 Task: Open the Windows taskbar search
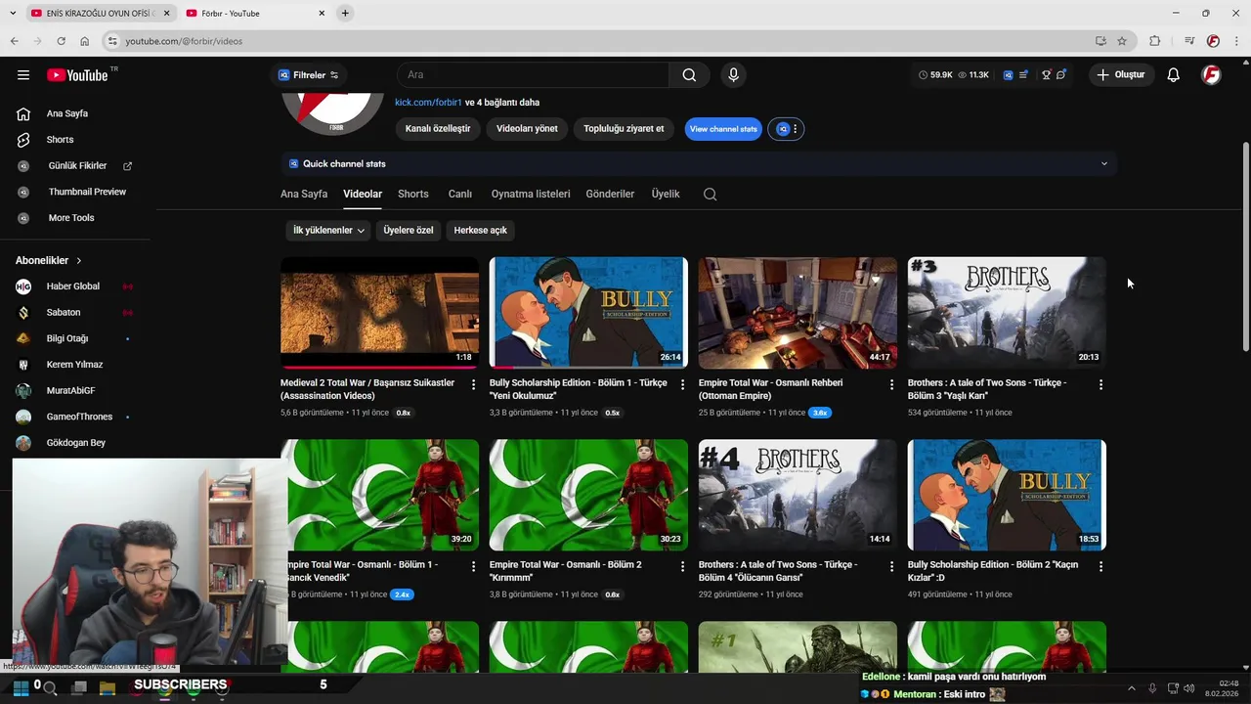click(x=50, y=688)
